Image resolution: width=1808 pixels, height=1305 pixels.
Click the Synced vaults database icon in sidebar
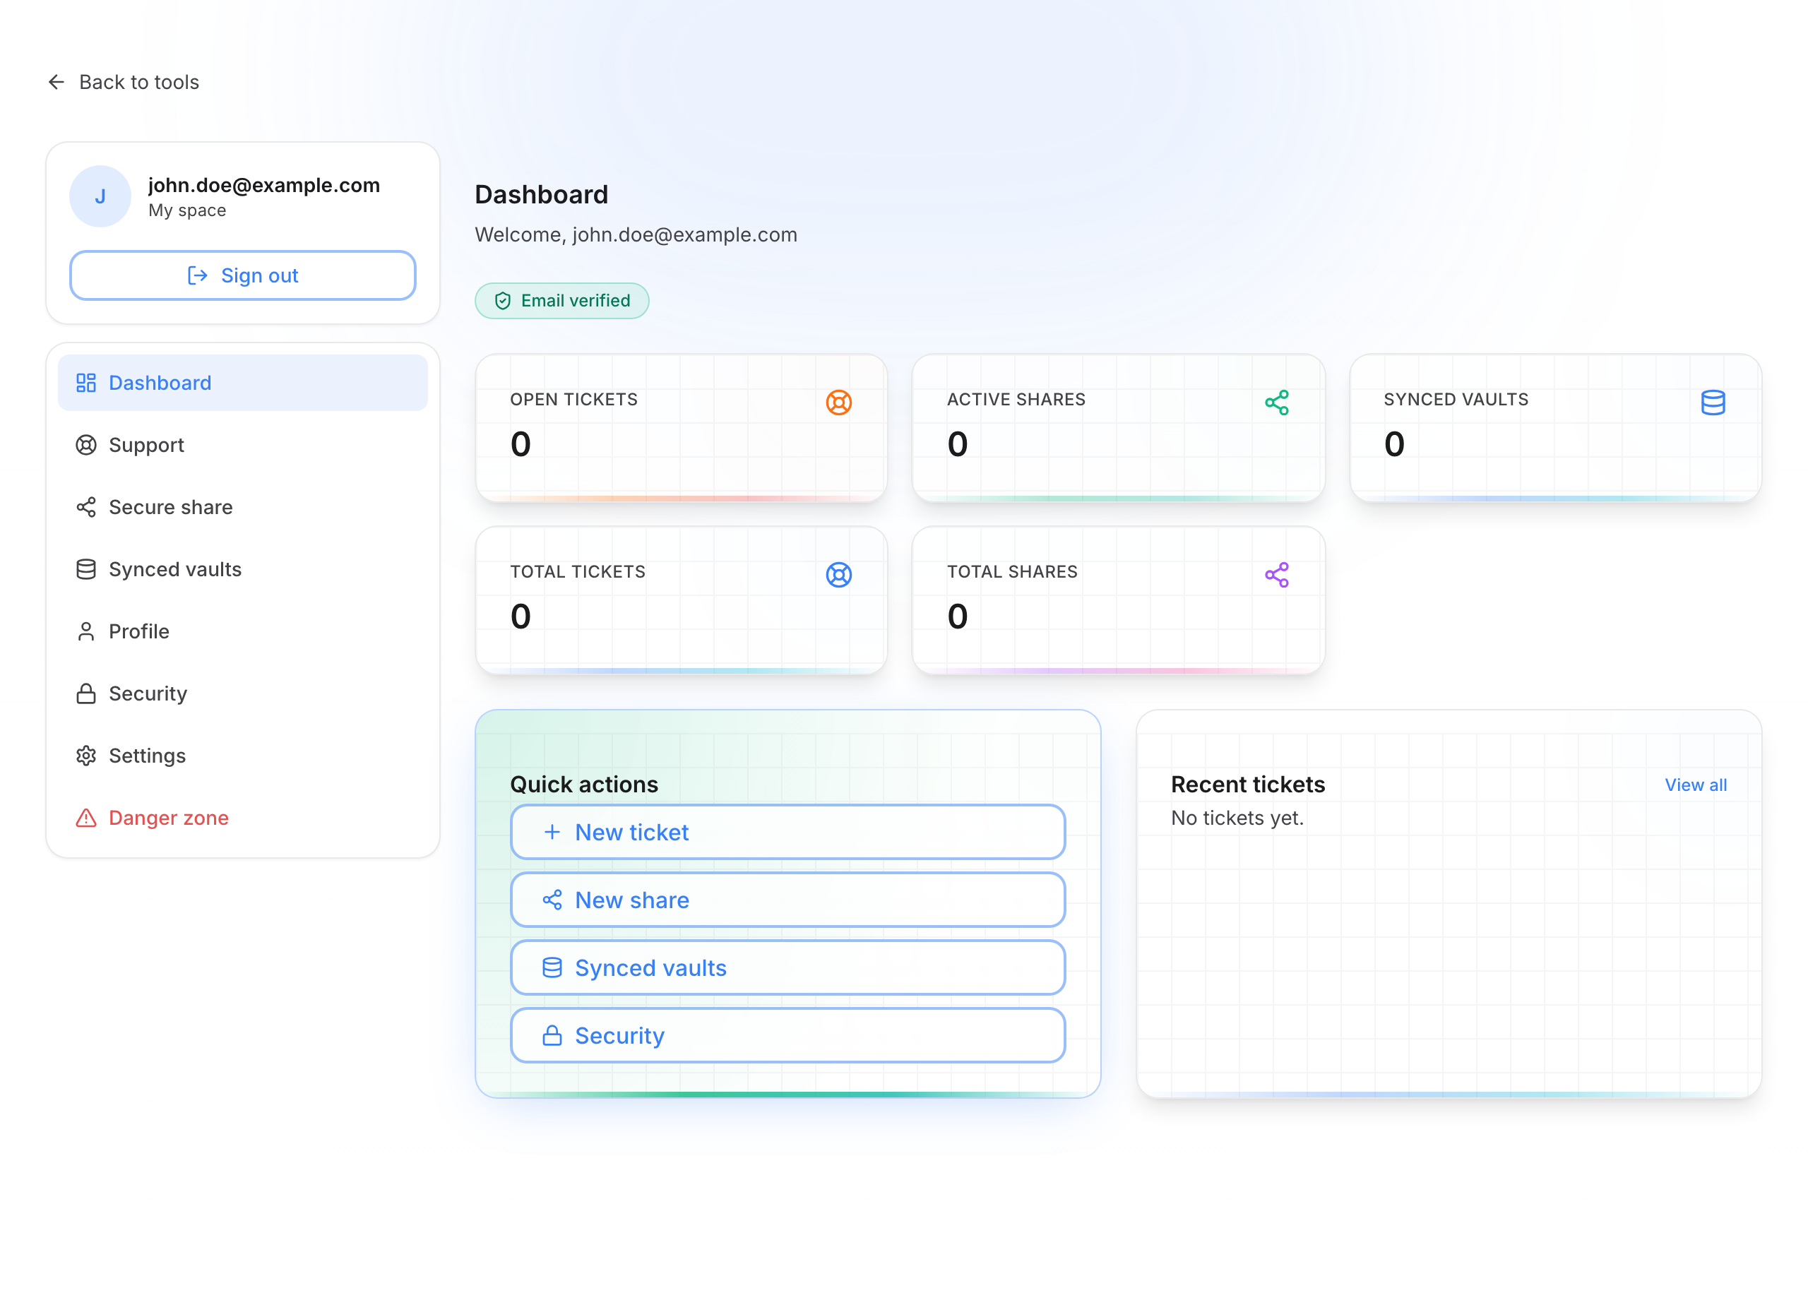coord(86,569)
